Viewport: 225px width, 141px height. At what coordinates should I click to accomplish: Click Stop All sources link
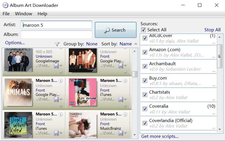pos(212,30)
